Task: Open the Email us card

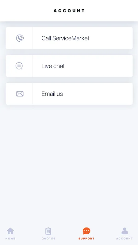Action: coord(69,94)
